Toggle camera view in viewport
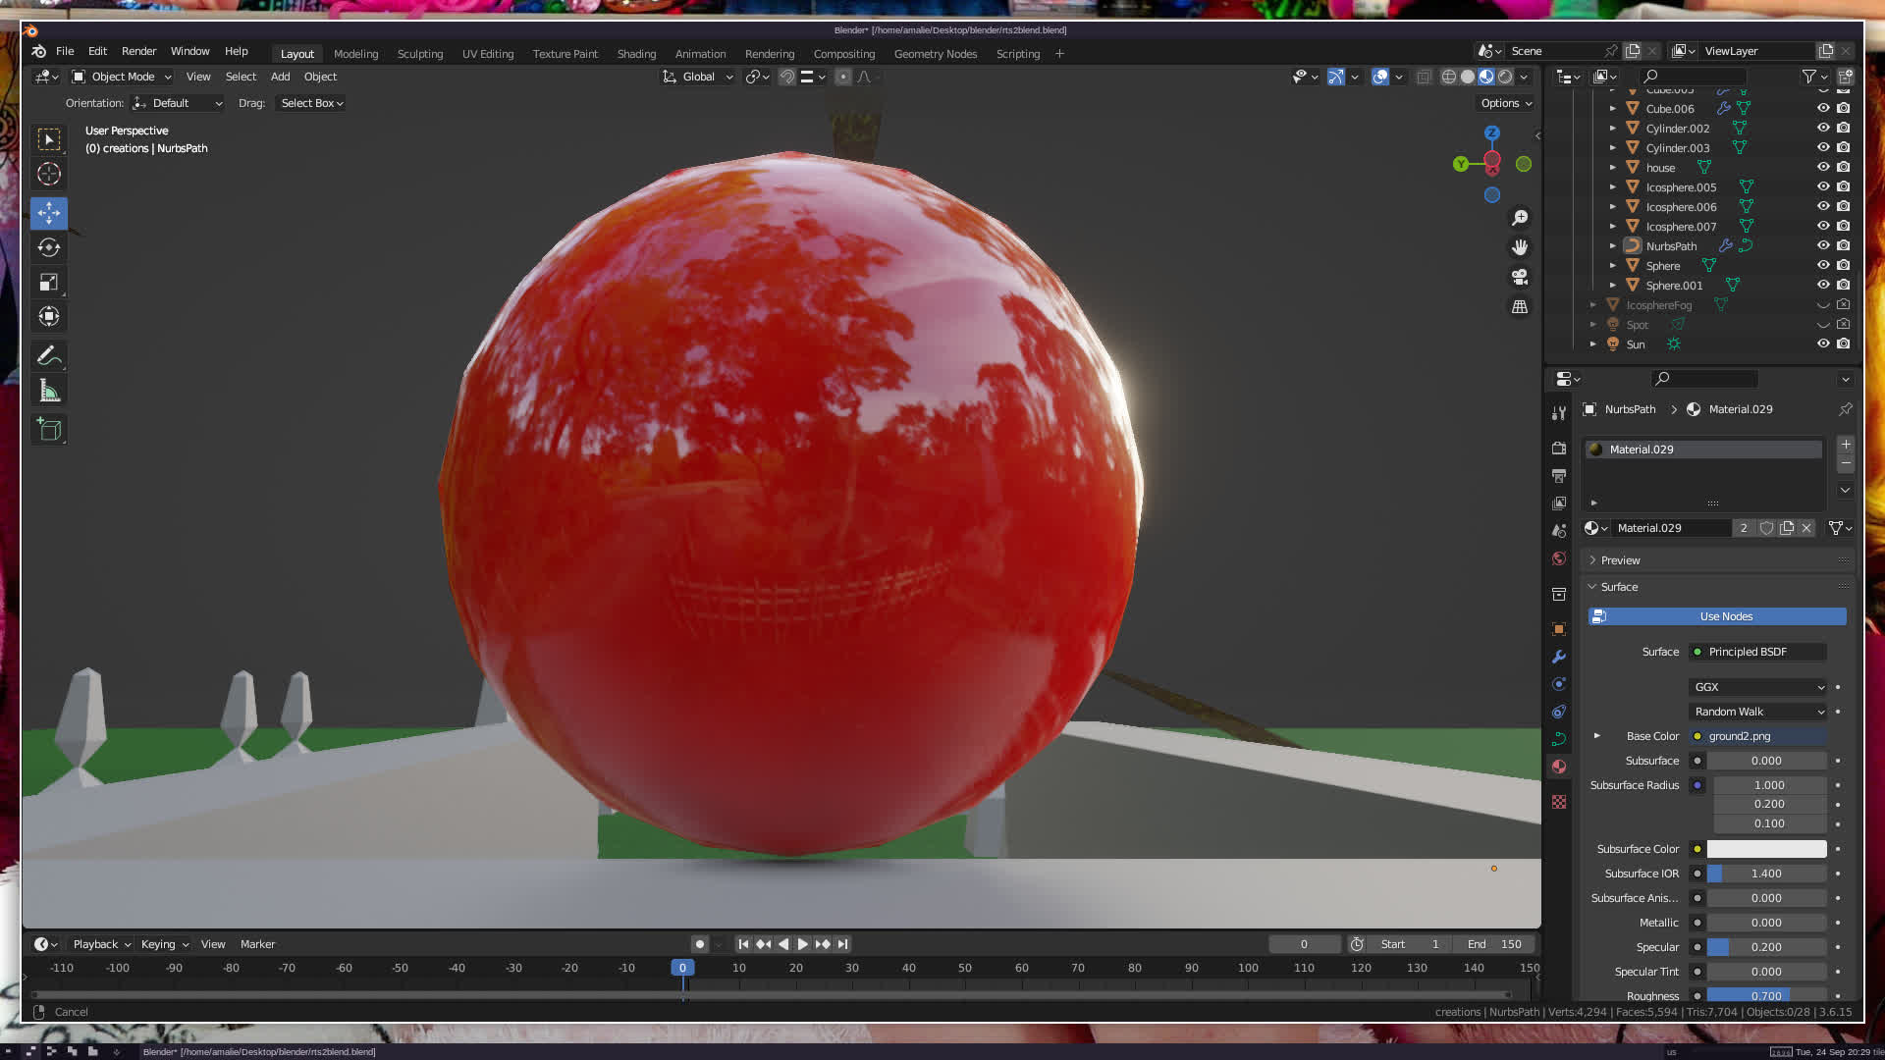 [x=1520, y=277]
